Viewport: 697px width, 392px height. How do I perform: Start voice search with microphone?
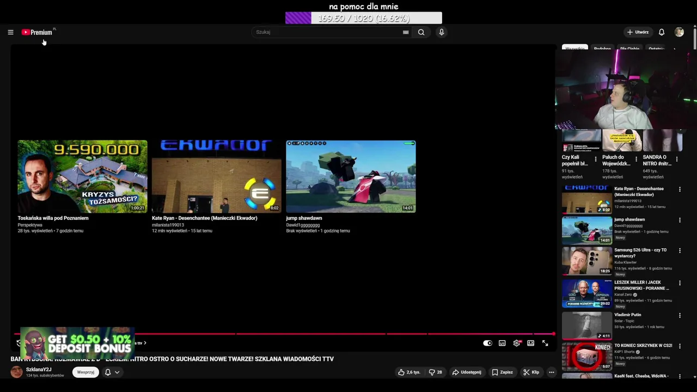pos(442,32)
